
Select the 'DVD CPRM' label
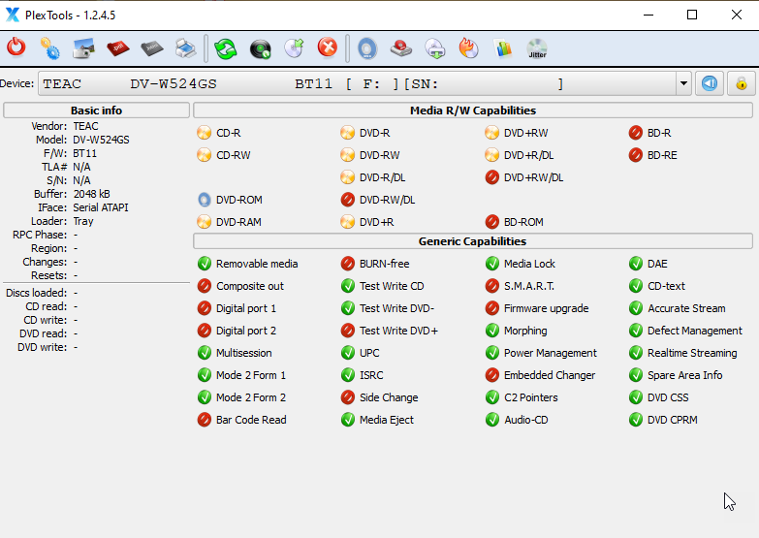tap(673, 420)
